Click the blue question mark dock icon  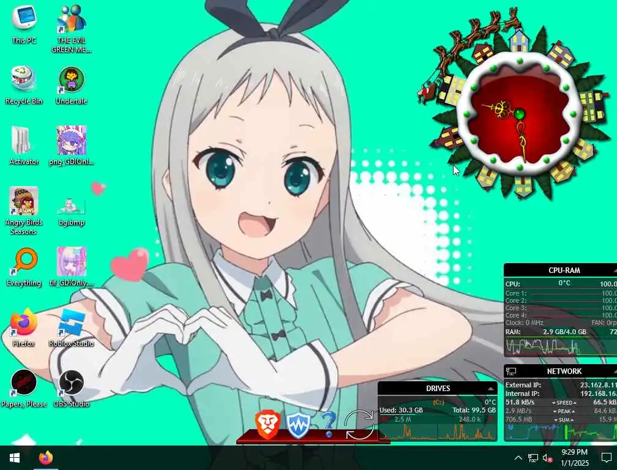[x=329, y=424]
